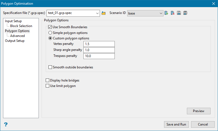Viewport: 218px width, 131px height.
Task: Select Block Selection tree item
Action: click(x=21, y=26)
